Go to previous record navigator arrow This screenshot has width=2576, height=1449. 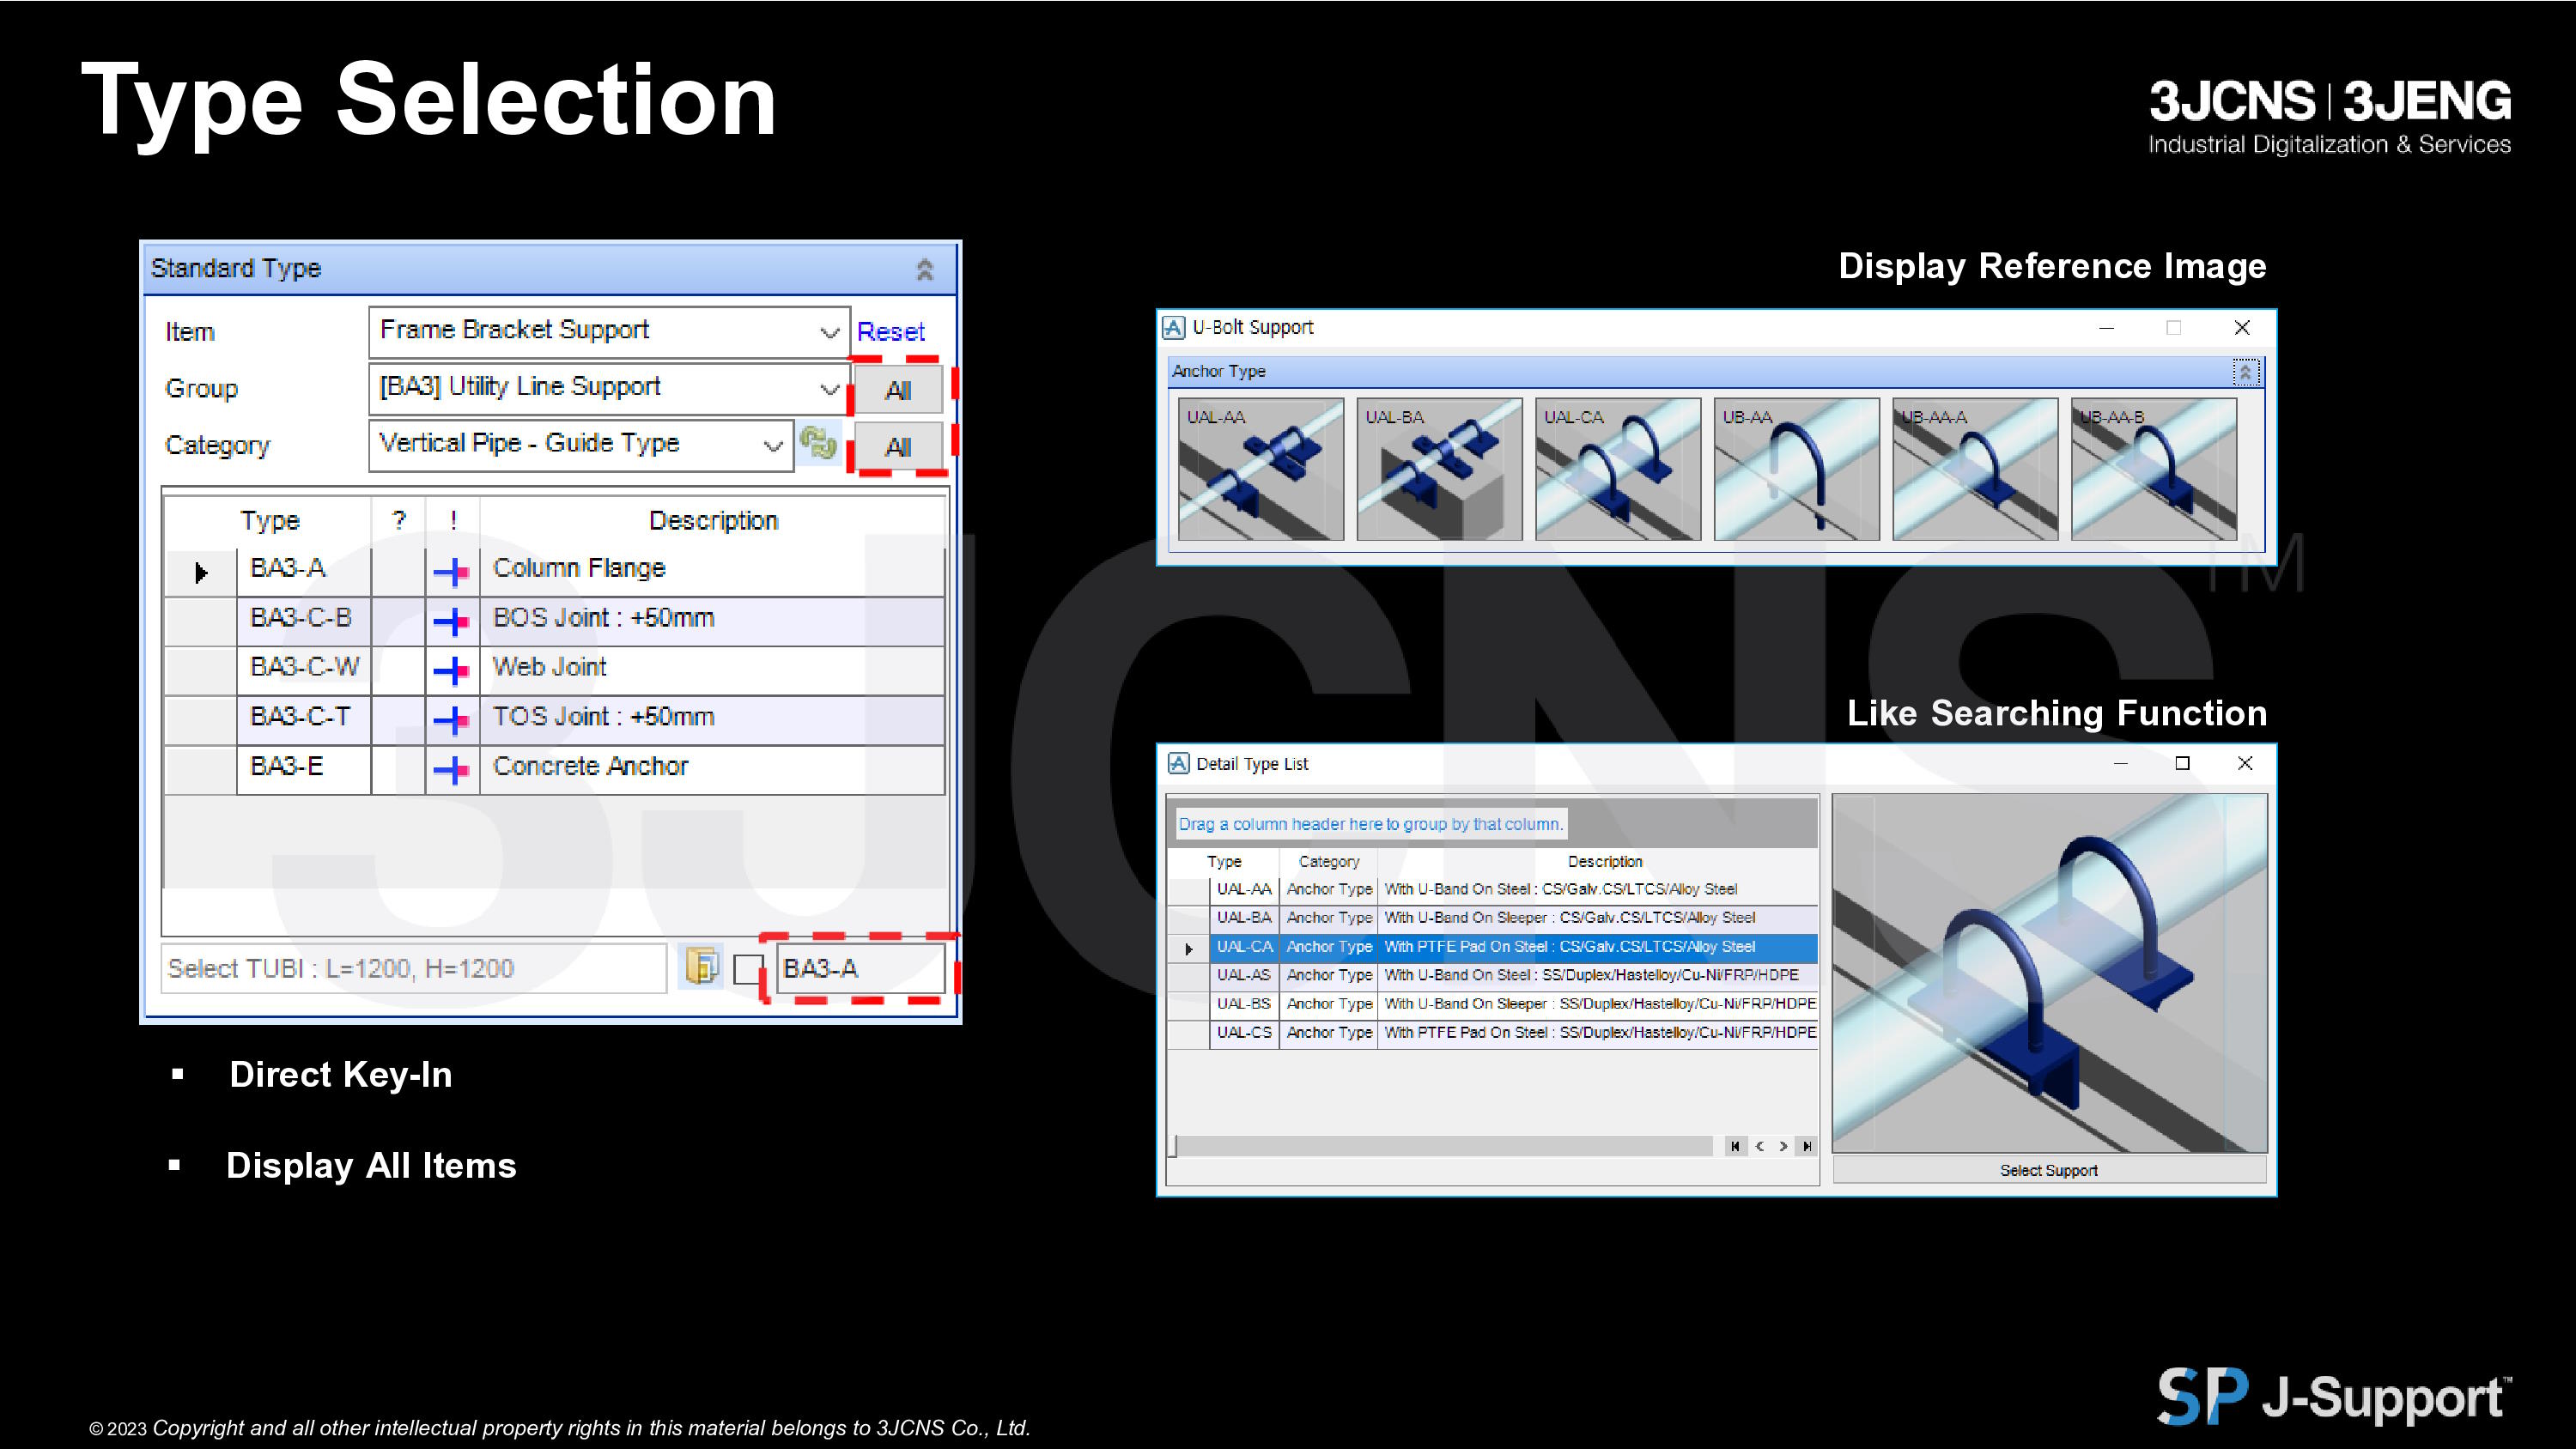1760,1147
